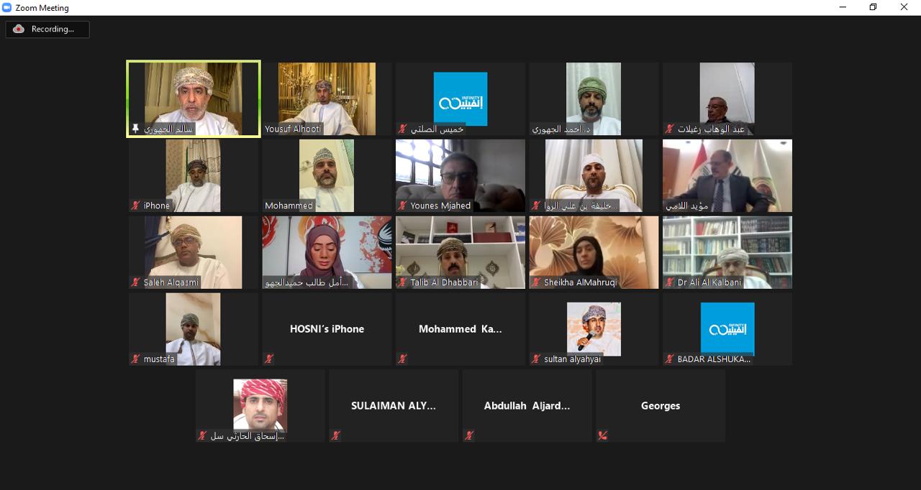The image size is (921, 490).
Task: Click the muted mic icon on HOSNI's iPhone tile
Action: tap(268, 359)
